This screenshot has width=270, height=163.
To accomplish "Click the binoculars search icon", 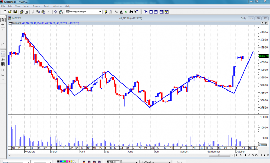I will 131,12.
